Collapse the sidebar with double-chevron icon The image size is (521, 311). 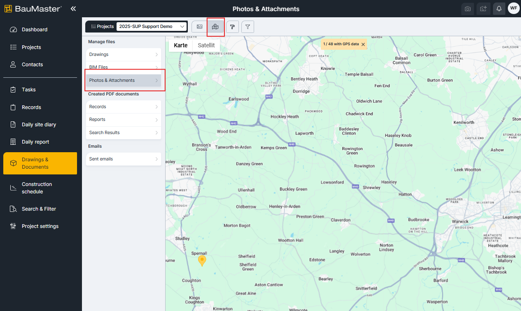tap(73, 9)
